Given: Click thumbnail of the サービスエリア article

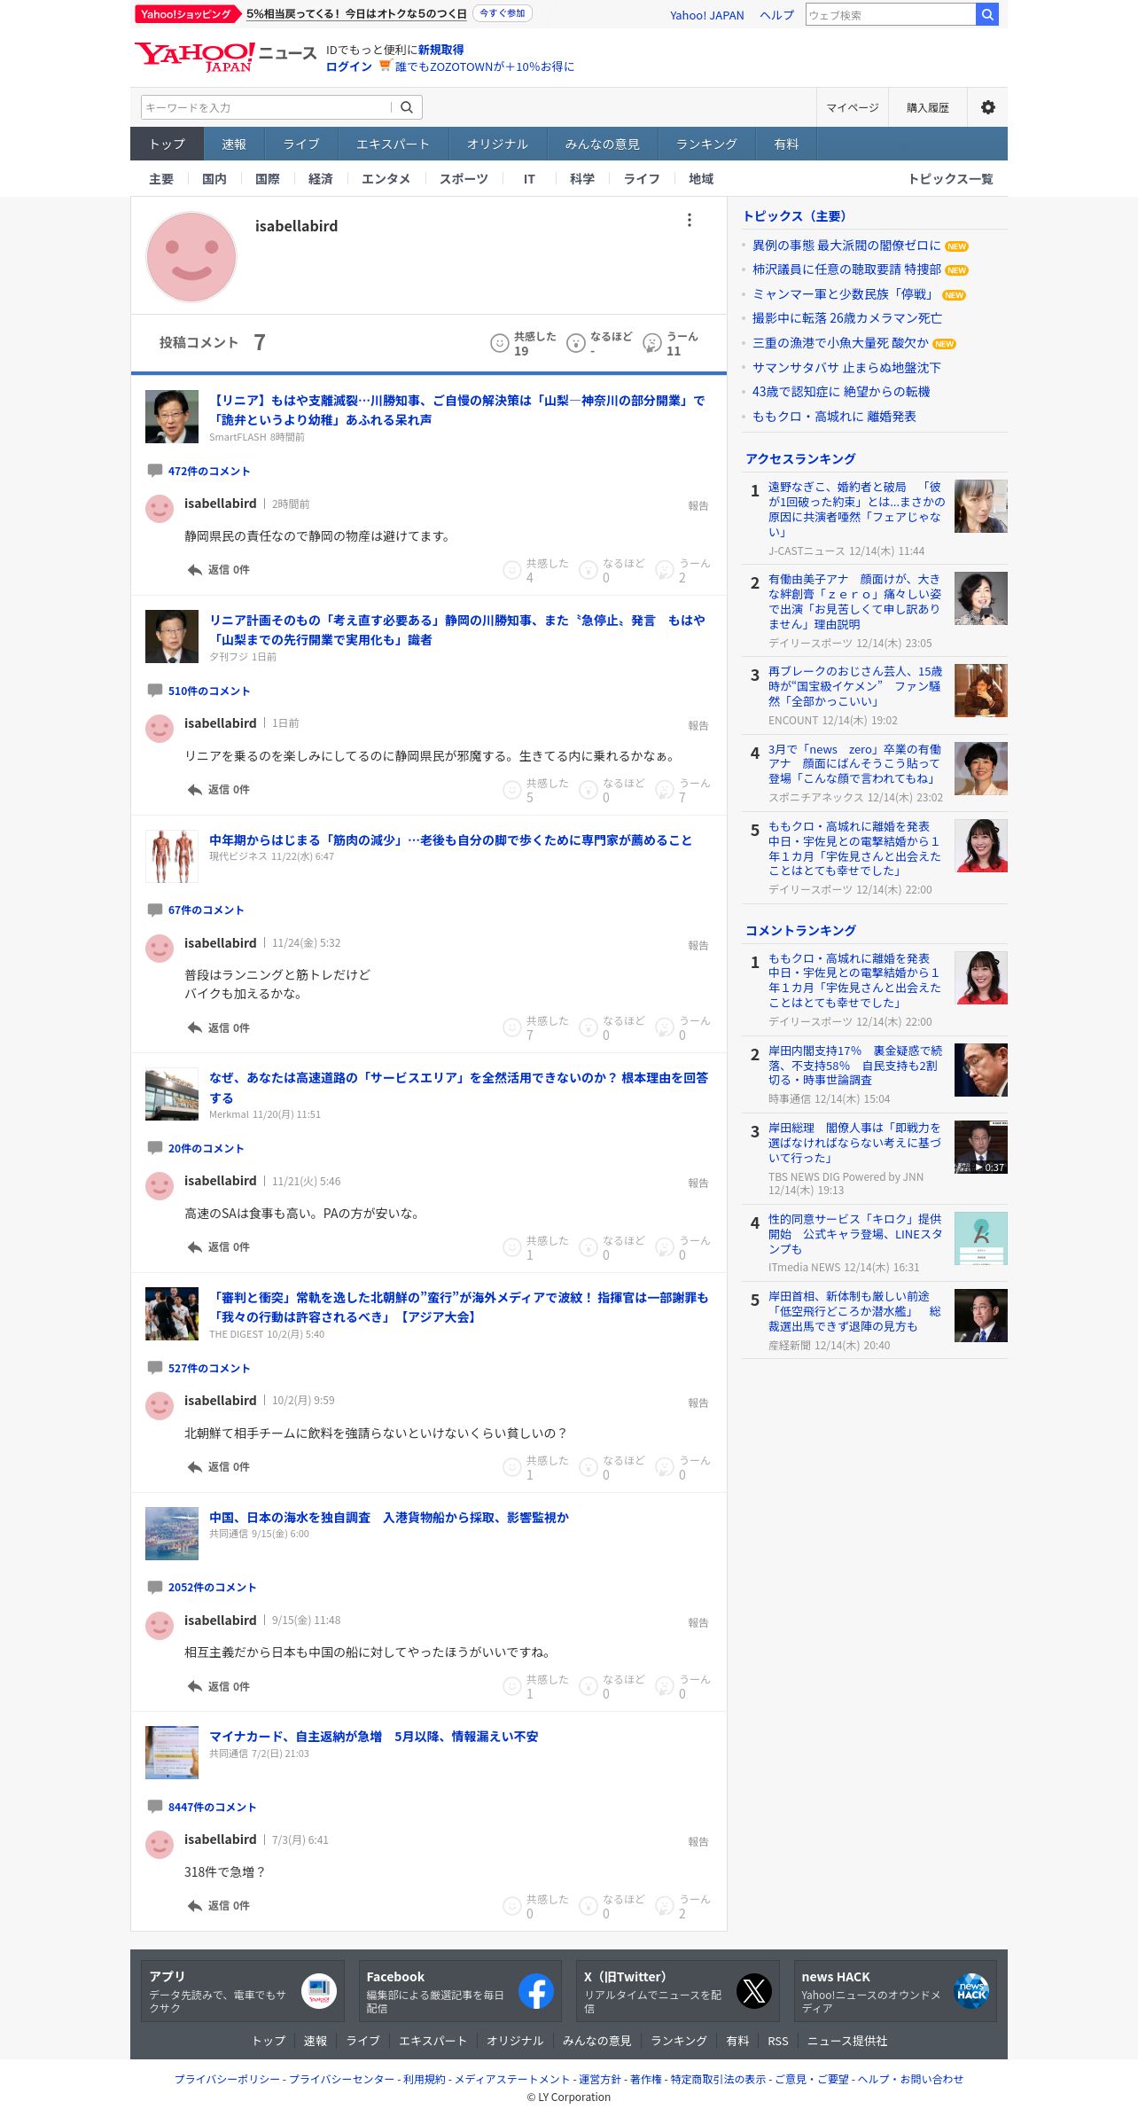Looking at the screenshot, I should tap(172, 1094).
